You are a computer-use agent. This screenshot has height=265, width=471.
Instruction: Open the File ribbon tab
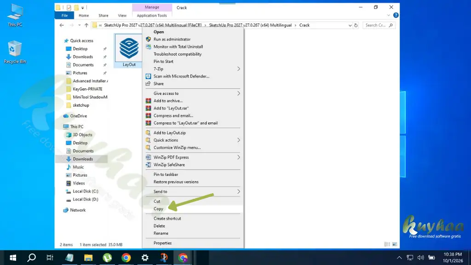click(x=64, y=15)
